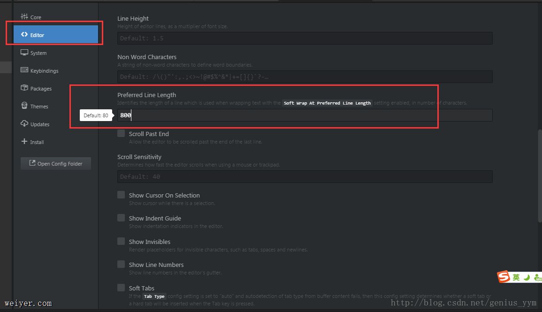Viewport: 542px width, 312px height.
Task: Click the Non Word Characters field
Action: 305,77
